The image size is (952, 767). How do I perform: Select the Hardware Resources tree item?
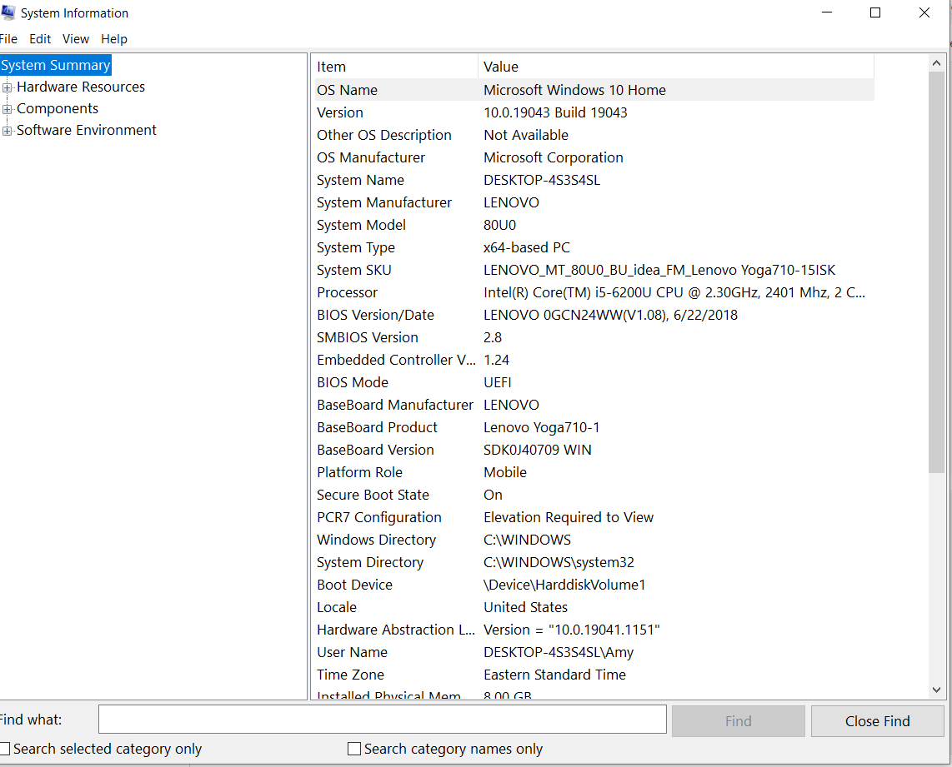[x=81, y=87]
